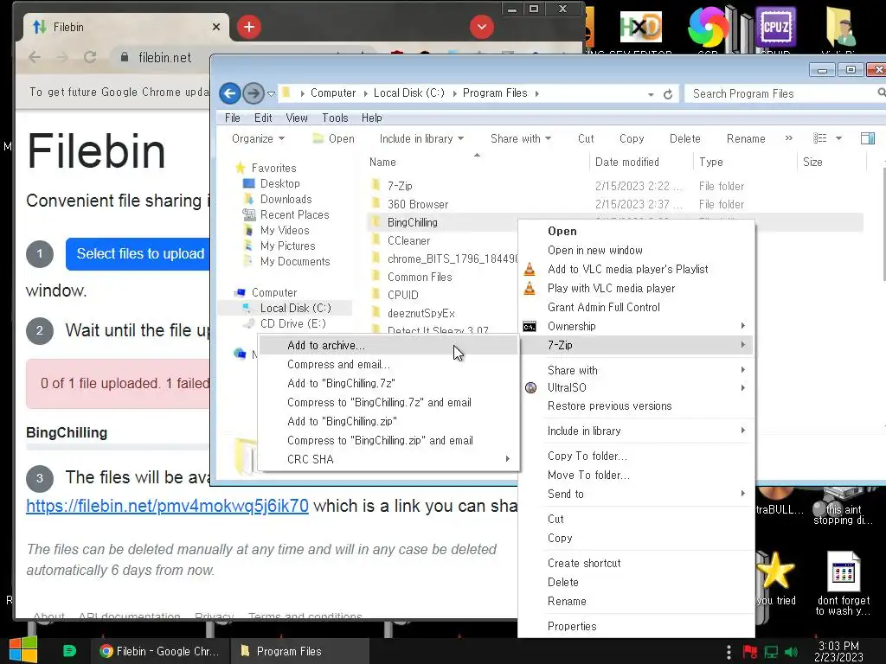
Task: Open Properties from context menu
Action: [x=638, y=626]
